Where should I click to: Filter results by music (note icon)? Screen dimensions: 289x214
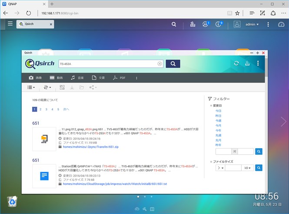click(x=77, y=78)
